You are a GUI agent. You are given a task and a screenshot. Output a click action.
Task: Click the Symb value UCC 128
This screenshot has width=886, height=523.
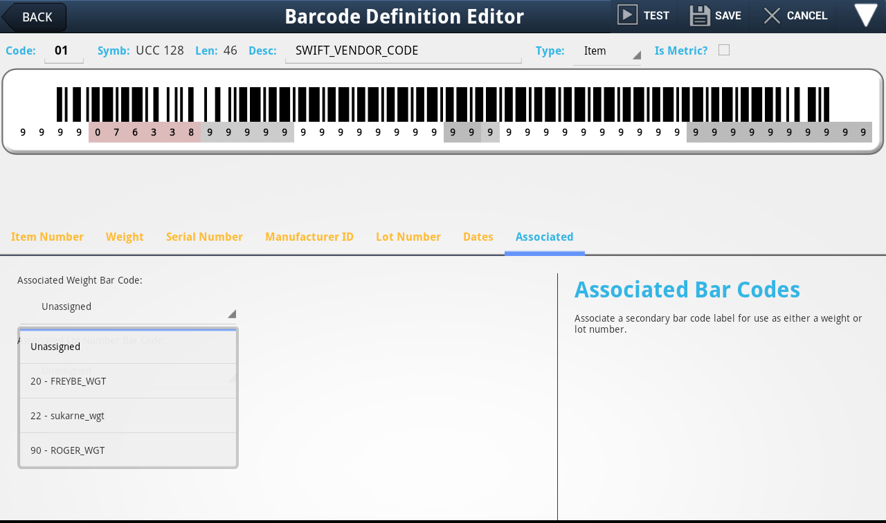(x=160, y=51)
